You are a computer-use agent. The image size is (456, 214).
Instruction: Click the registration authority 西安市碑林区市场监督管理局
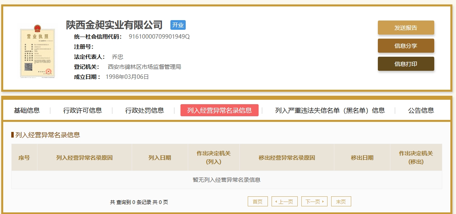pos(145,67)
